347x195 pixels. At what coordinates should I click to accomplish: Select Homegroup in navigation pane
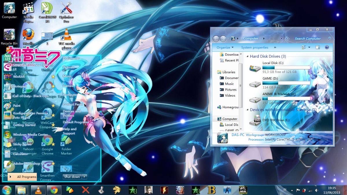click(x=228, y=107)
